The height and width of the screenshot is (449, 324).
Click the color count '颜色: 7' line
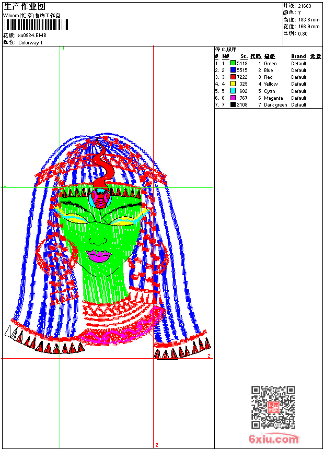tap(292, 13)
